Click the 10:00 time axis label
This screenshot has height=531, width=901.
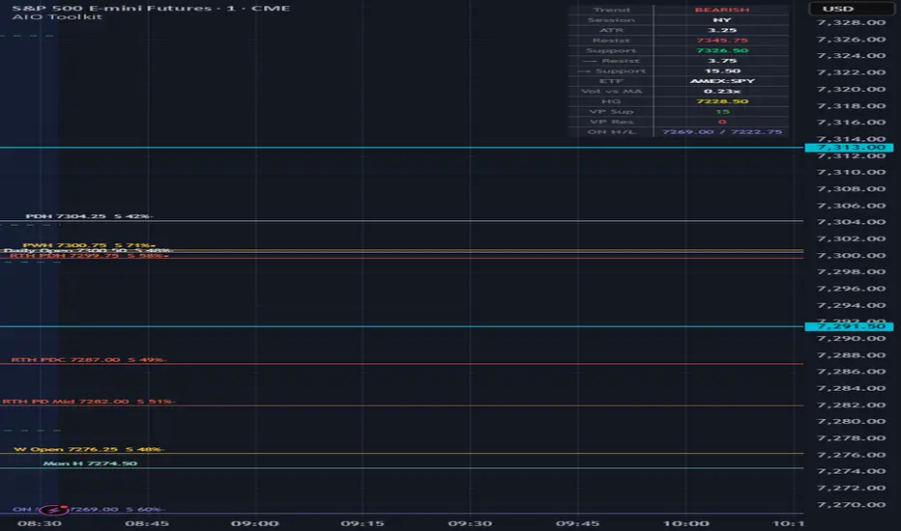tap(686, 523)
